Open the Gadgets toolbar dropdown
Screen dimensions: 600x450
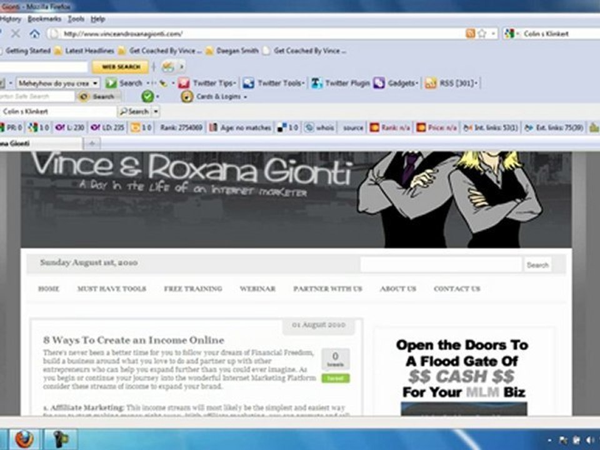tap(396, 83)
